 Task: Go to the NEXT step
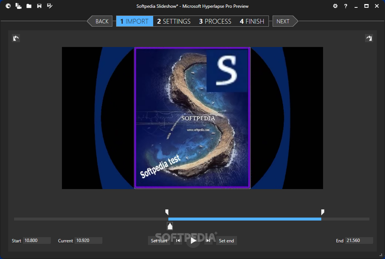point(285,21)
